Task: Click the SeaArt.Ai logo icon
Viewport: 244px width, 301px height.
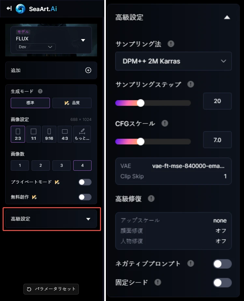Action: [21, 9]
